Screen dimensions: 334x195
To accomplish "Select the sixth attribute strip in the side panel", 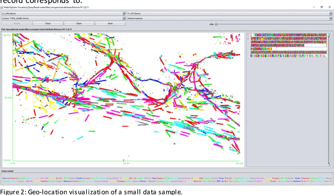I will point(289,52).
